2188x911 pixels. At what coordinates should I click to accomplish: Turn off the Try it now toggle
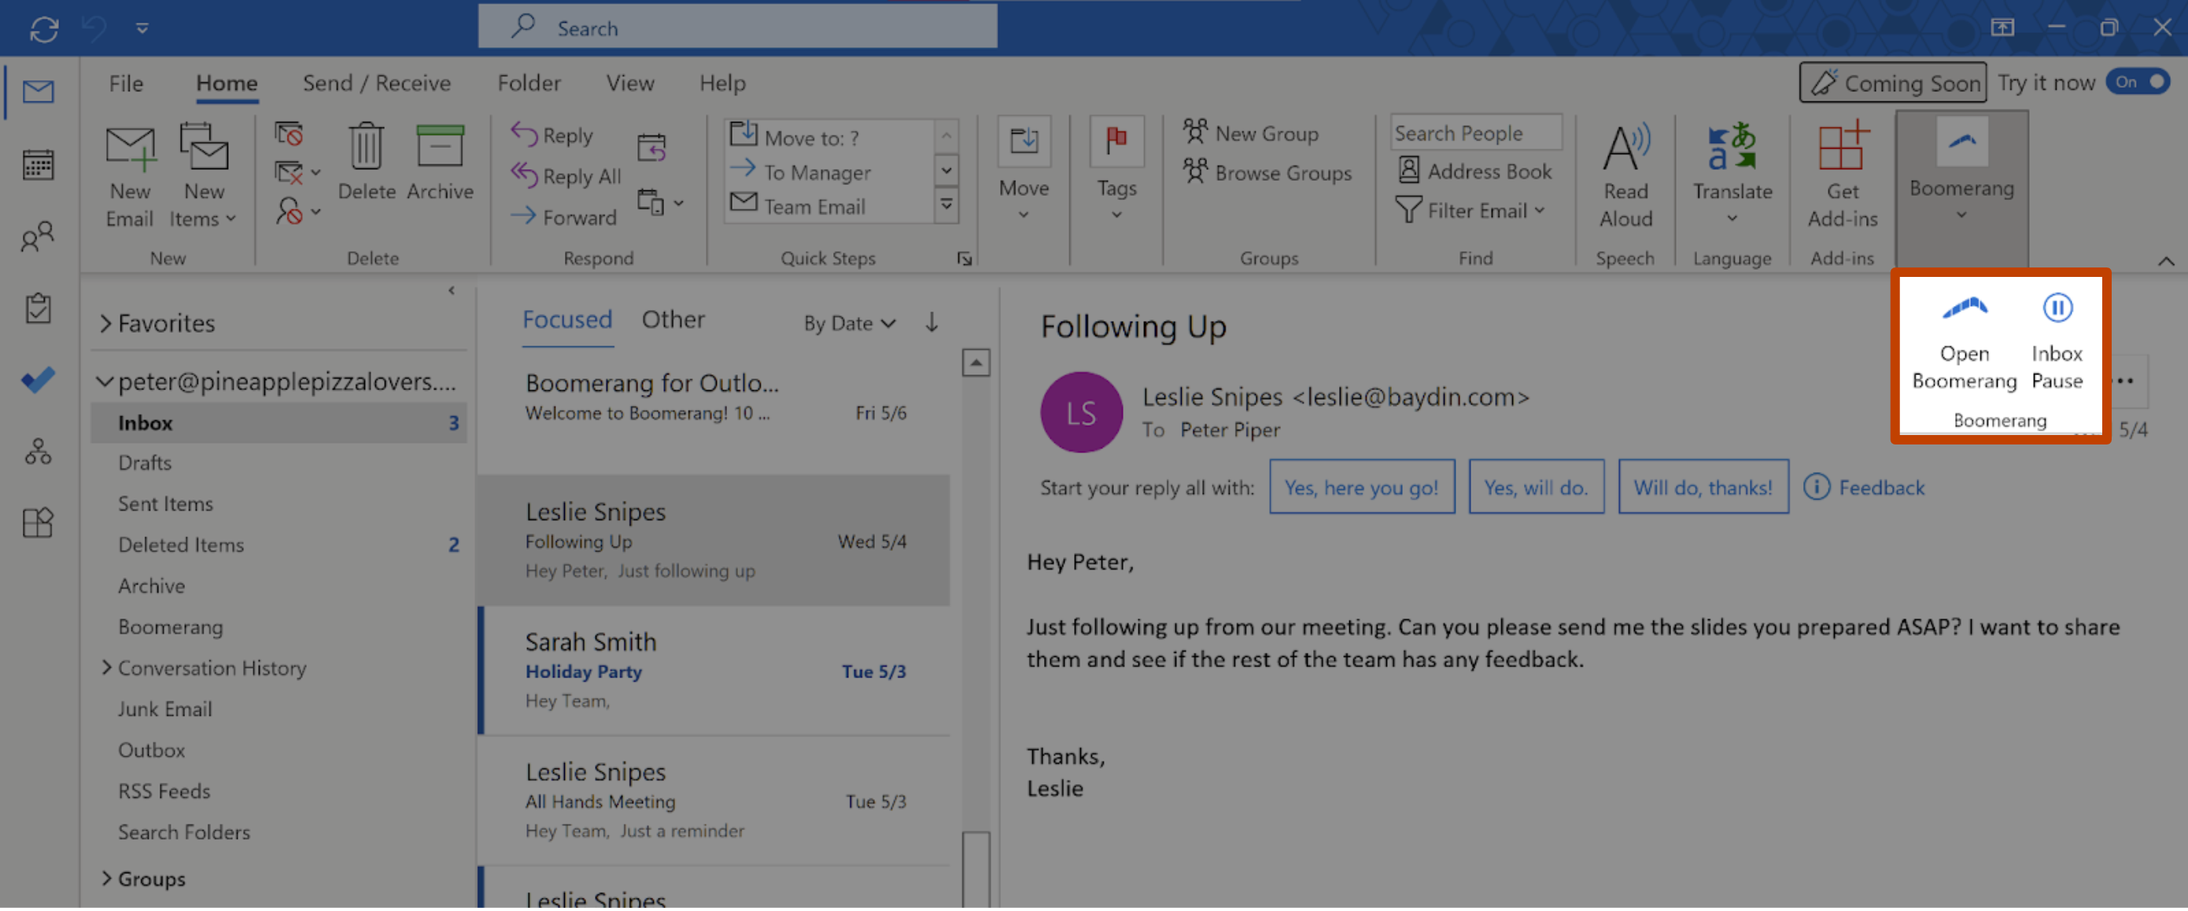(2137, 83)
